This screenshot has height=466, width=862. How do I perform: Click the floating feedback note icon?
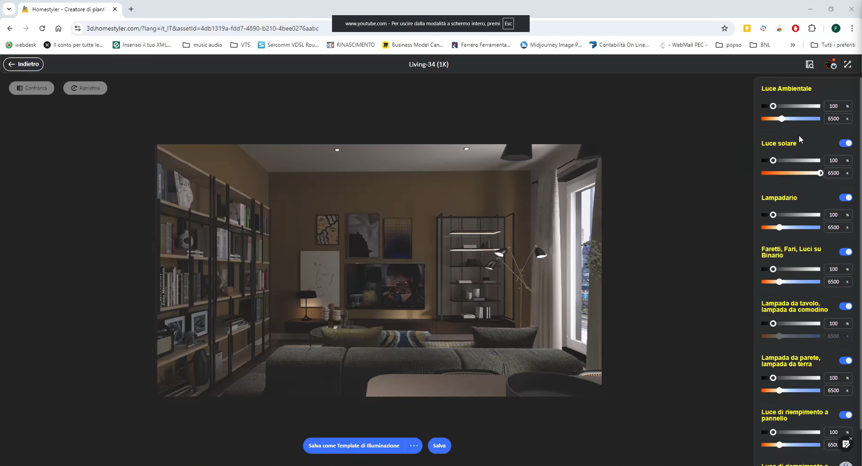[x=846, y=444]
